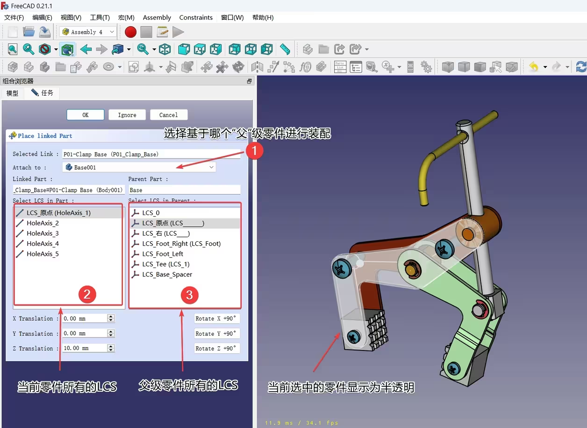Switch to left view cube

[267, 49]
